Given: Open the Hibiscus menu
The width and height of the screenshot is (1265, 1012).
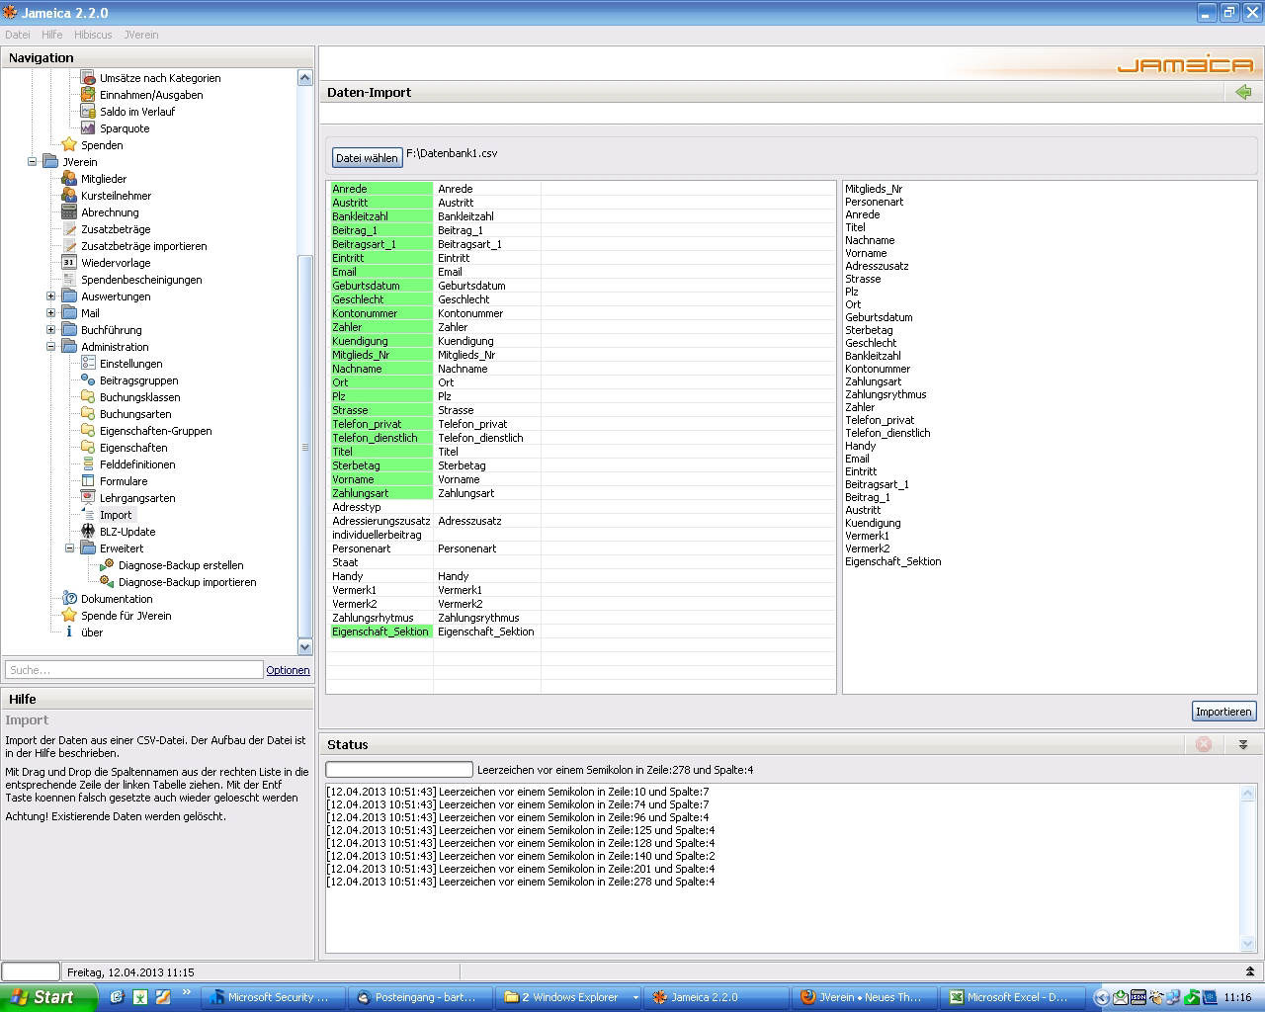Looking at the screenshot, I should 93,35.
